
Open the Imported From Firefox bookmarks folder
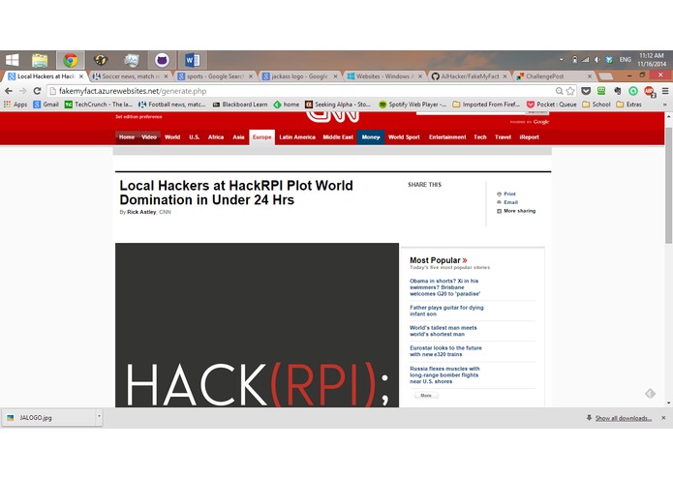pos(486,105)
